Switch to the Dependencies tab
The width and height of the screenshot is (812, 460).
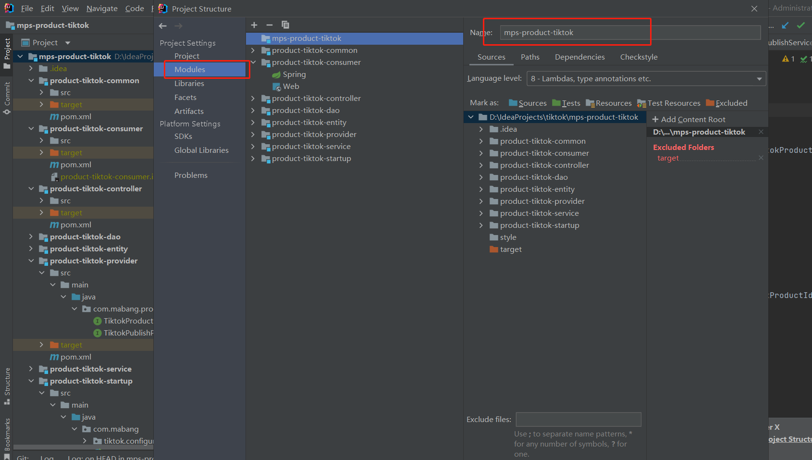(x=579, y=57)
